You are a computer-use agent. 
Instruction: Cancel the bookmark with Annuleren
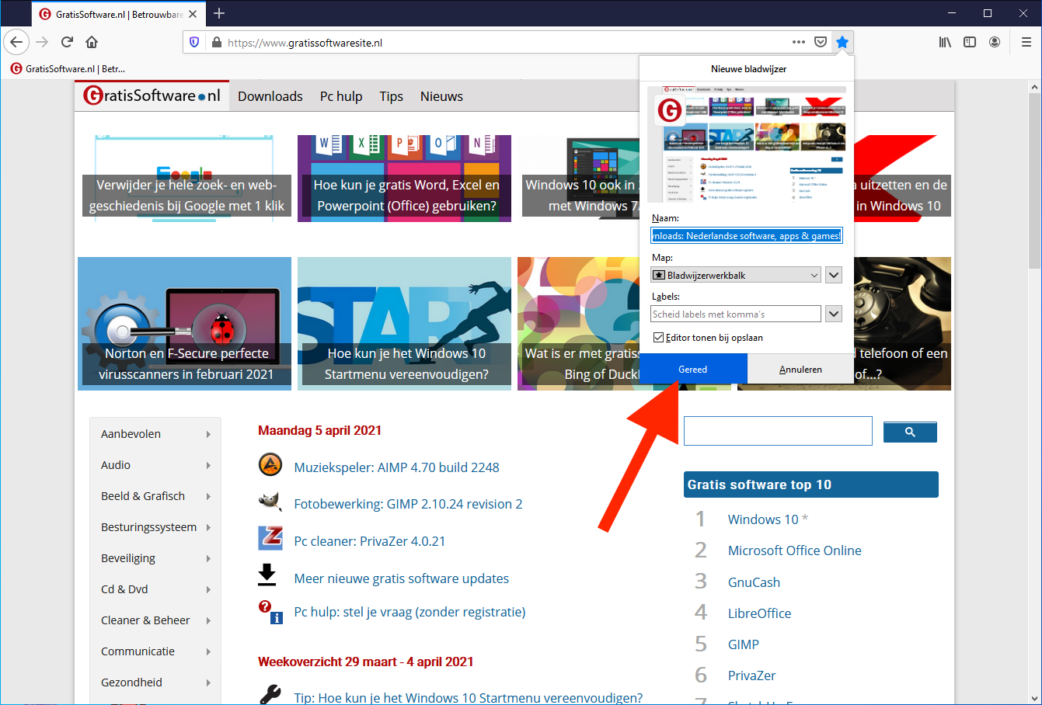pos(800,369)
